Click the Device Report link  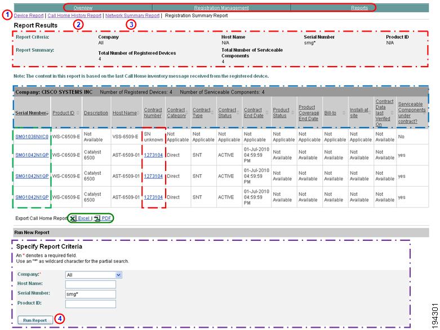click(x=29, y=16)
